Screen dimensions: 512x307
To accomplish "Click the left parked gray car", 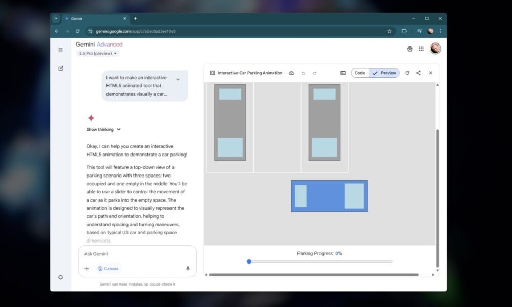I will point(230,123).
